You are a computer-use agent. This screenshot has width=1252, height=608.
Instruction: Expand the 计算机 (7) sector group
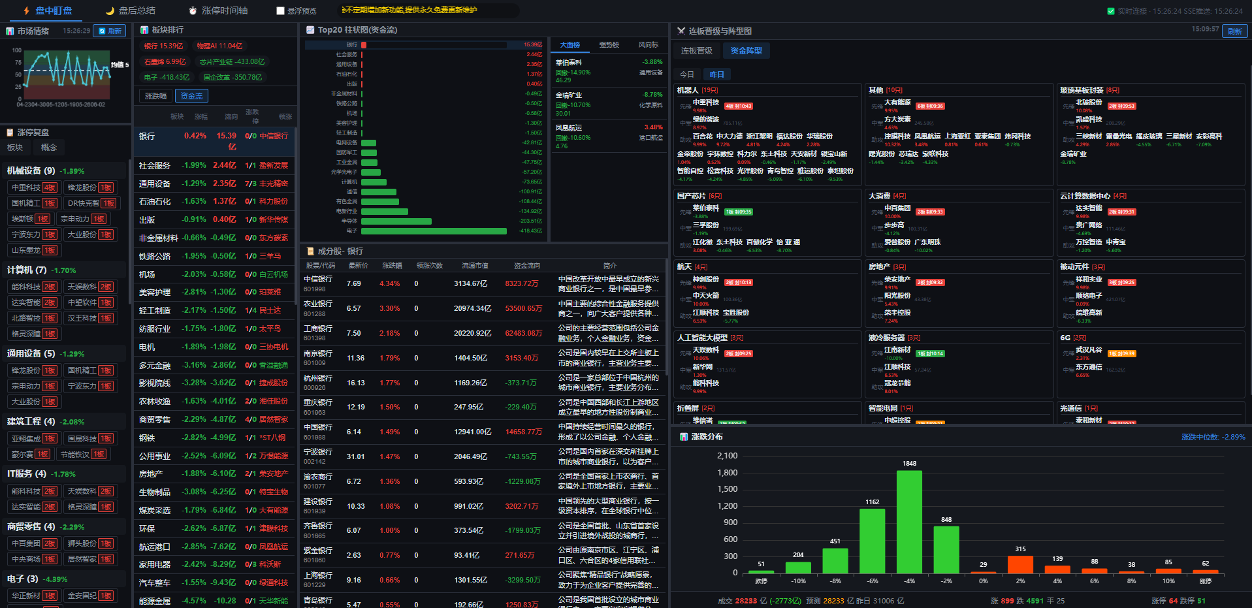[41, 270]
